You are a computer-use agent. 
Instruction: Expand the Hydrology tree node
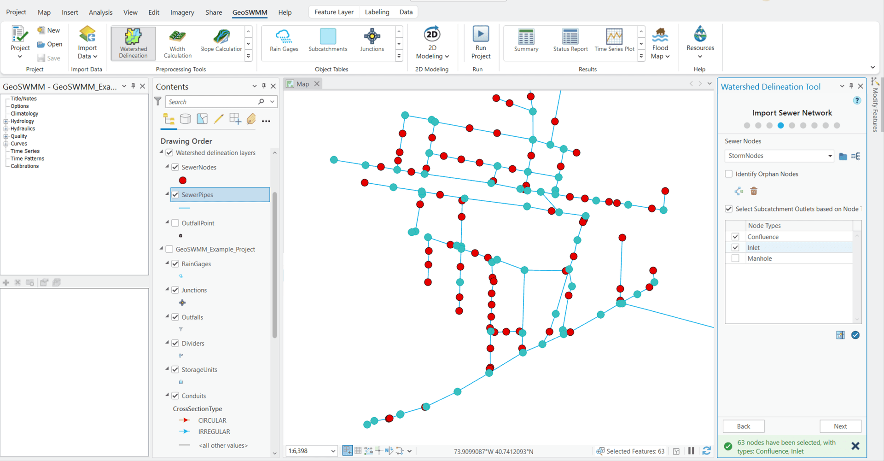point(6,122)
